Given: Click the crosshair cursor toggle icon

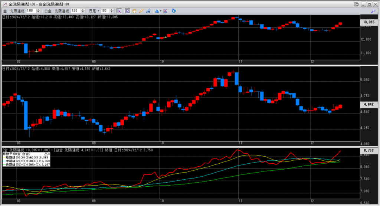Looking at the screenshot, I should click(x=119, y=11).
